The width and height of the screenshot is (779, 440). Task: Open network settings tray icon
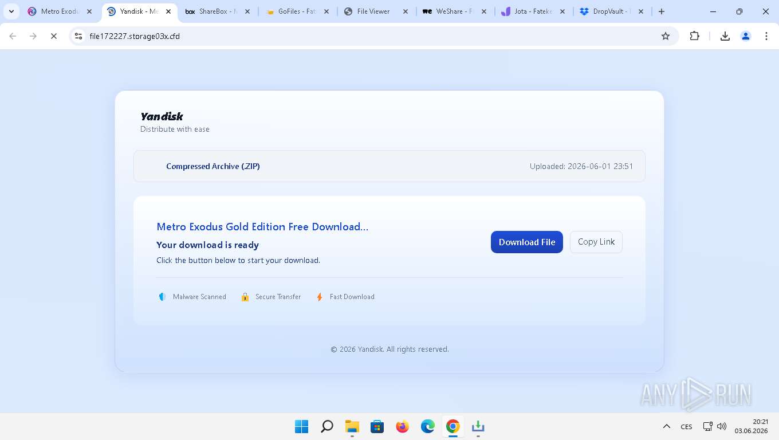coord(708,426)
